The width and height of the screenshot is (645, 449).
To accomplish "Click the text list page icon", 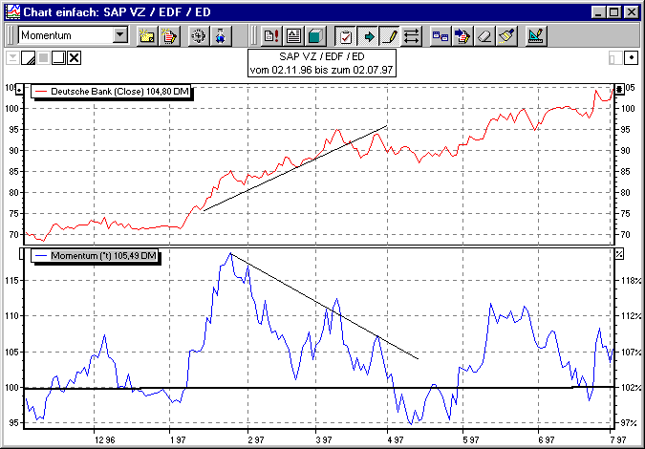I will point(292,36).
